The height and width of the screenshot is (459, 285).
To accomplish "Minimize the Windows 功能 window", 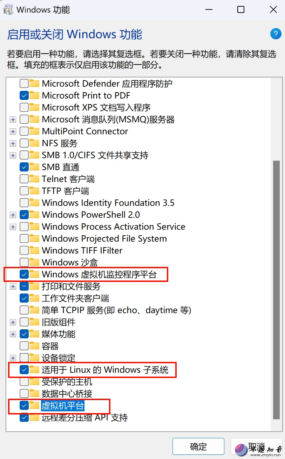I will [x=209, y=9].
